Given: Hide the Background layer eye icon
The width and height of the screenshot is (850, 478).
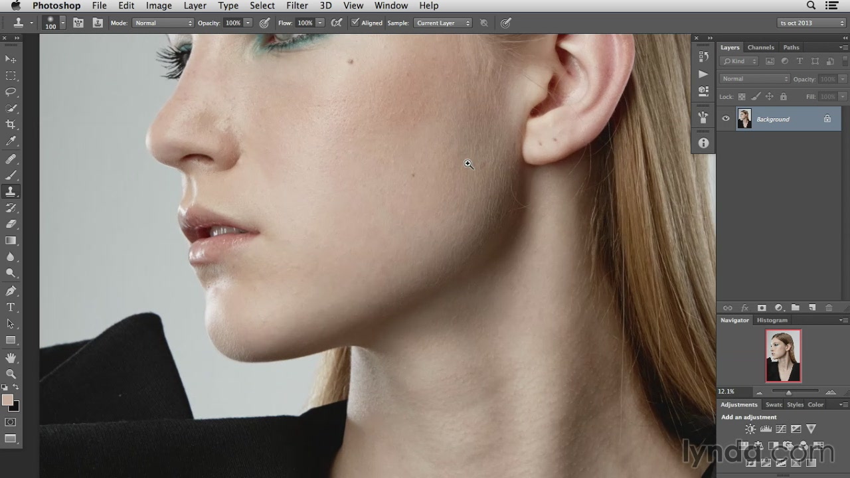Looking at the screenshot, I should pos(726,119).
